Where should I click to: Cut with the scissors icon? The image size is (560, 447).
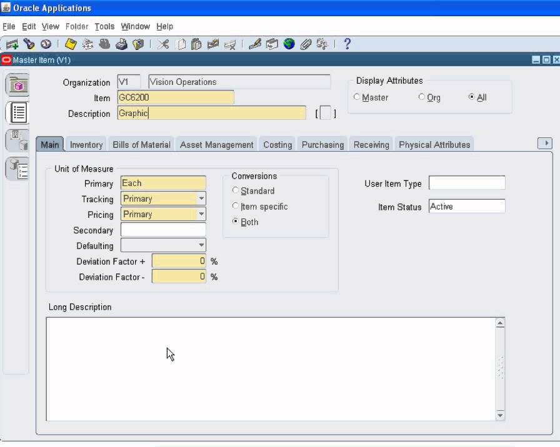point(163,44)
